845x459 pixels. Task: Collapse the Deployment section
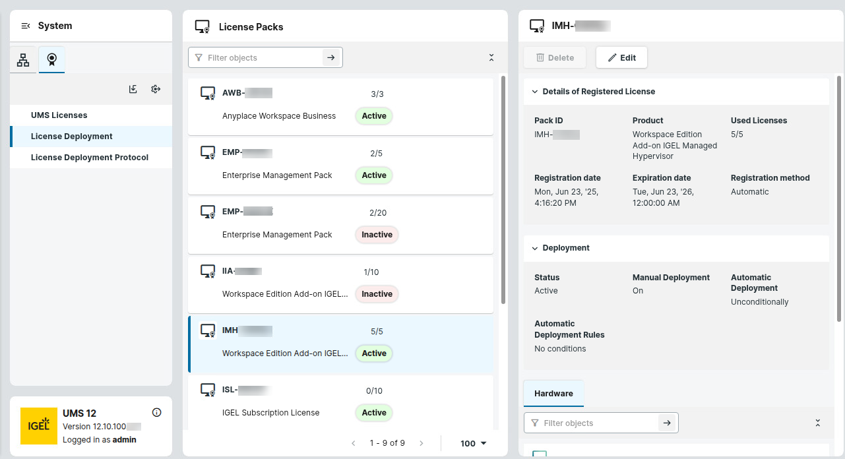tap(535, 248)
